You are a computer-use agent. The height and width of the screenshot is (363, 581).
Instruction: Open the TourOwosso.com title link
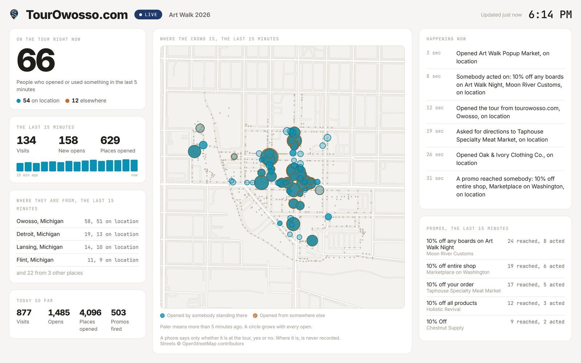77,15
